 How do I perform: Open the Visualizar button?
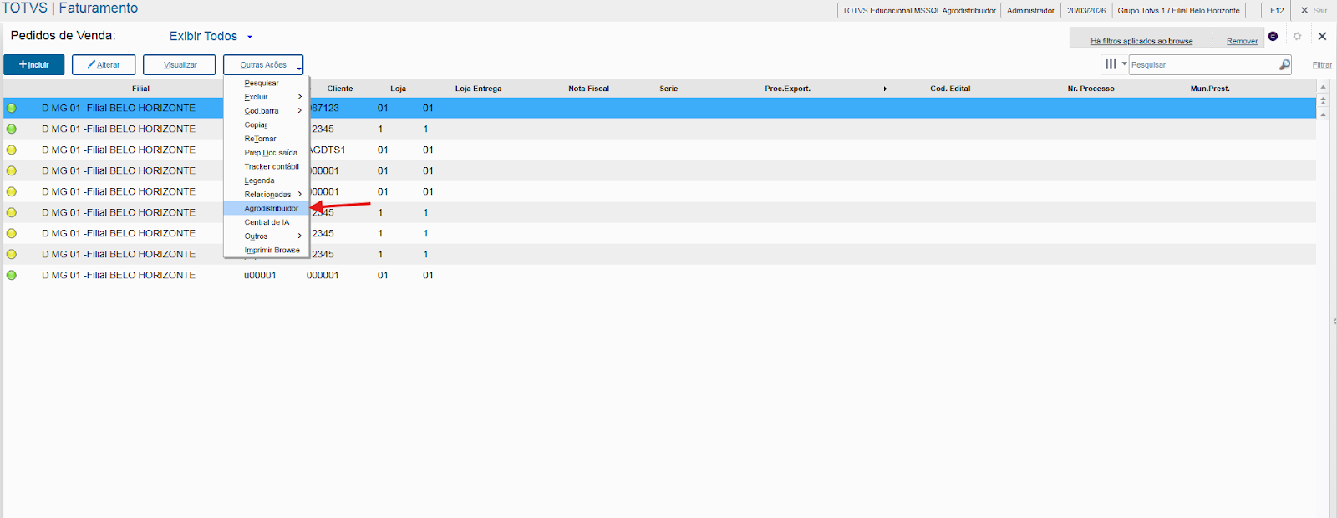click(x=180, y=65)
